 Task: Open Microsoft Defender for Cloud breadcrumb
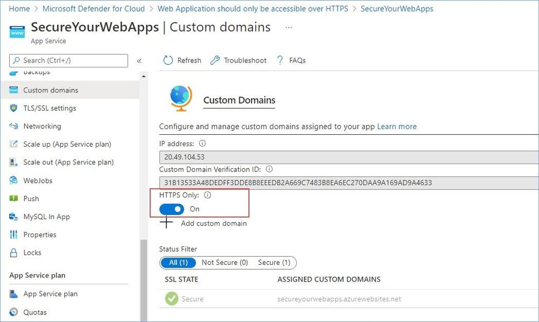pyautogui.click(x=93, y=9)
